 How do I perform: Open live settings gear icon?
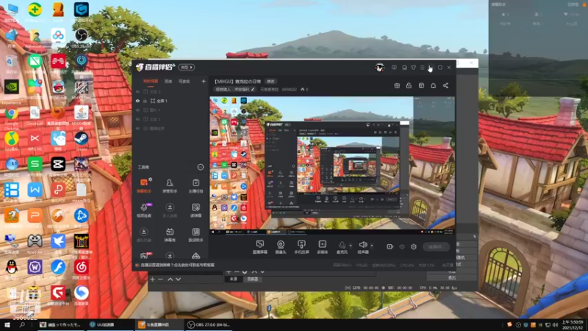click(414, 246)
